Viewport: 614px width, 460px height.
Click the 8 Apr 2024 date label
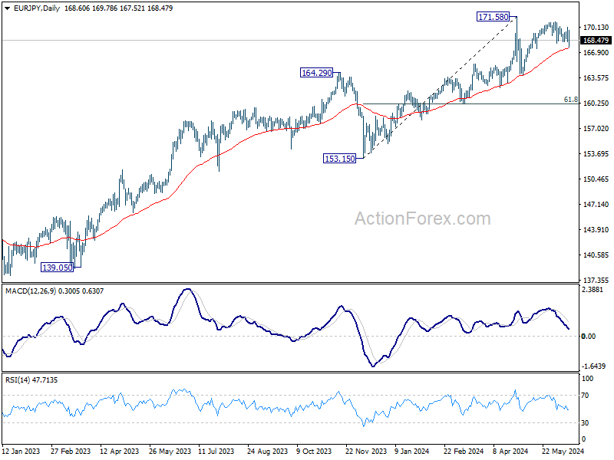(510, 452)
